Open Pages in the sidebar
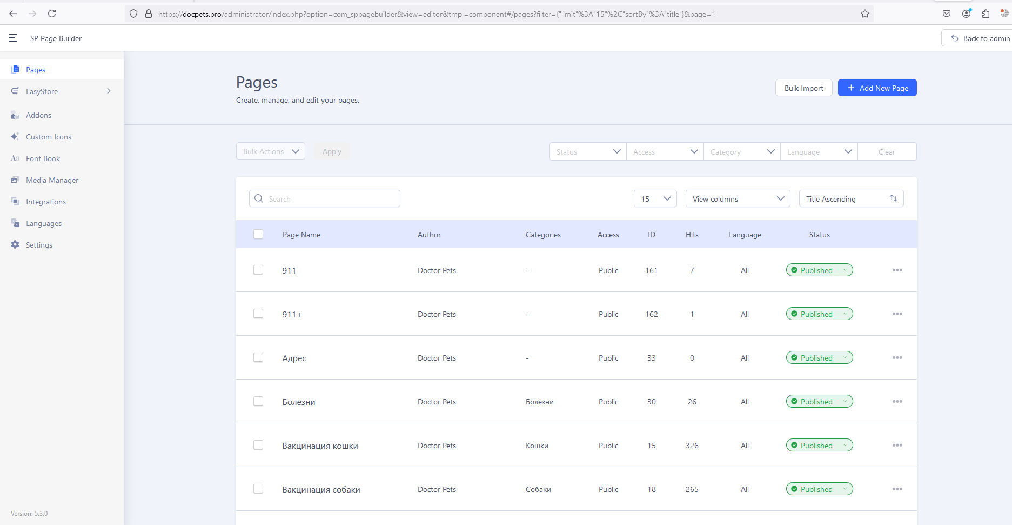 62,69
